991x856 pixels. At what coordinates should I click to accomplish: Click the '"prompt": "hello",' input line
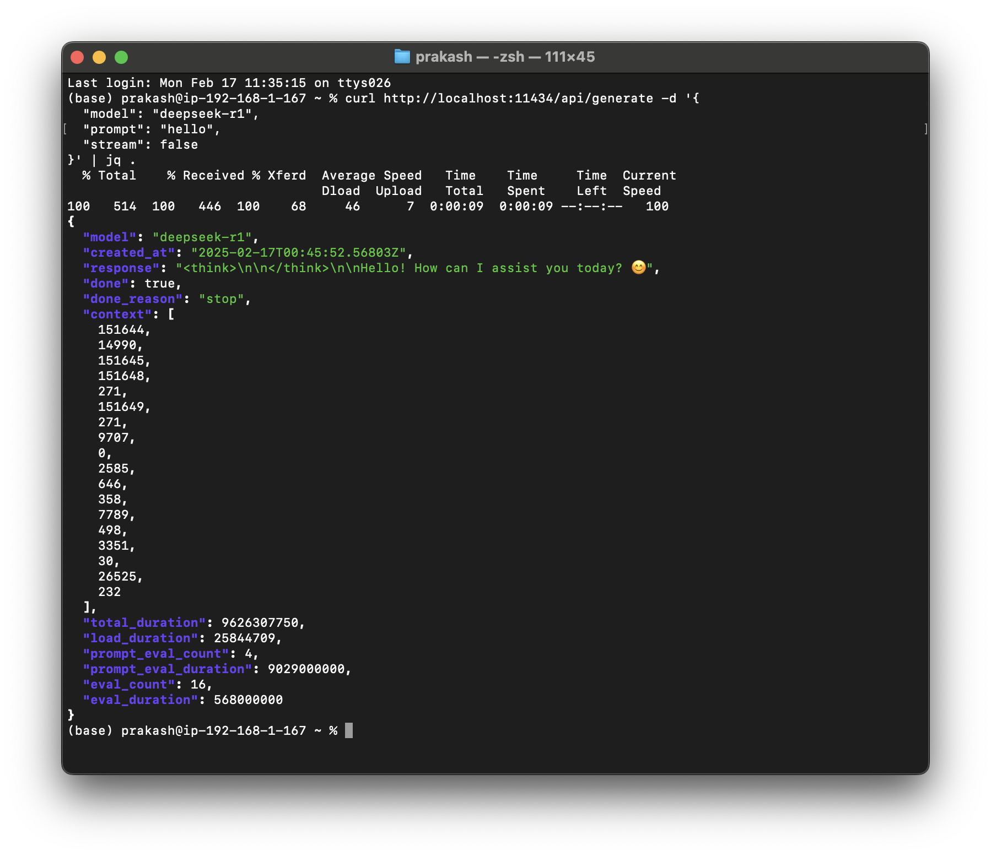[152, 129]
